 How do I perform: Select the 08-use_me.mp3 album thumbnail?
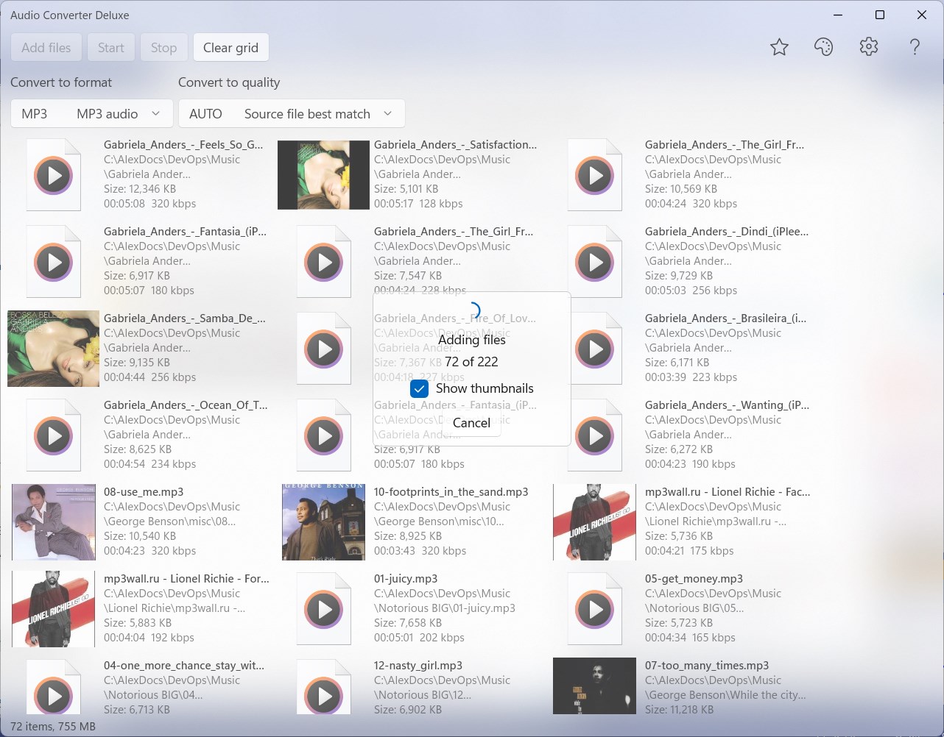pyautogui.click(x=54, y=522)
